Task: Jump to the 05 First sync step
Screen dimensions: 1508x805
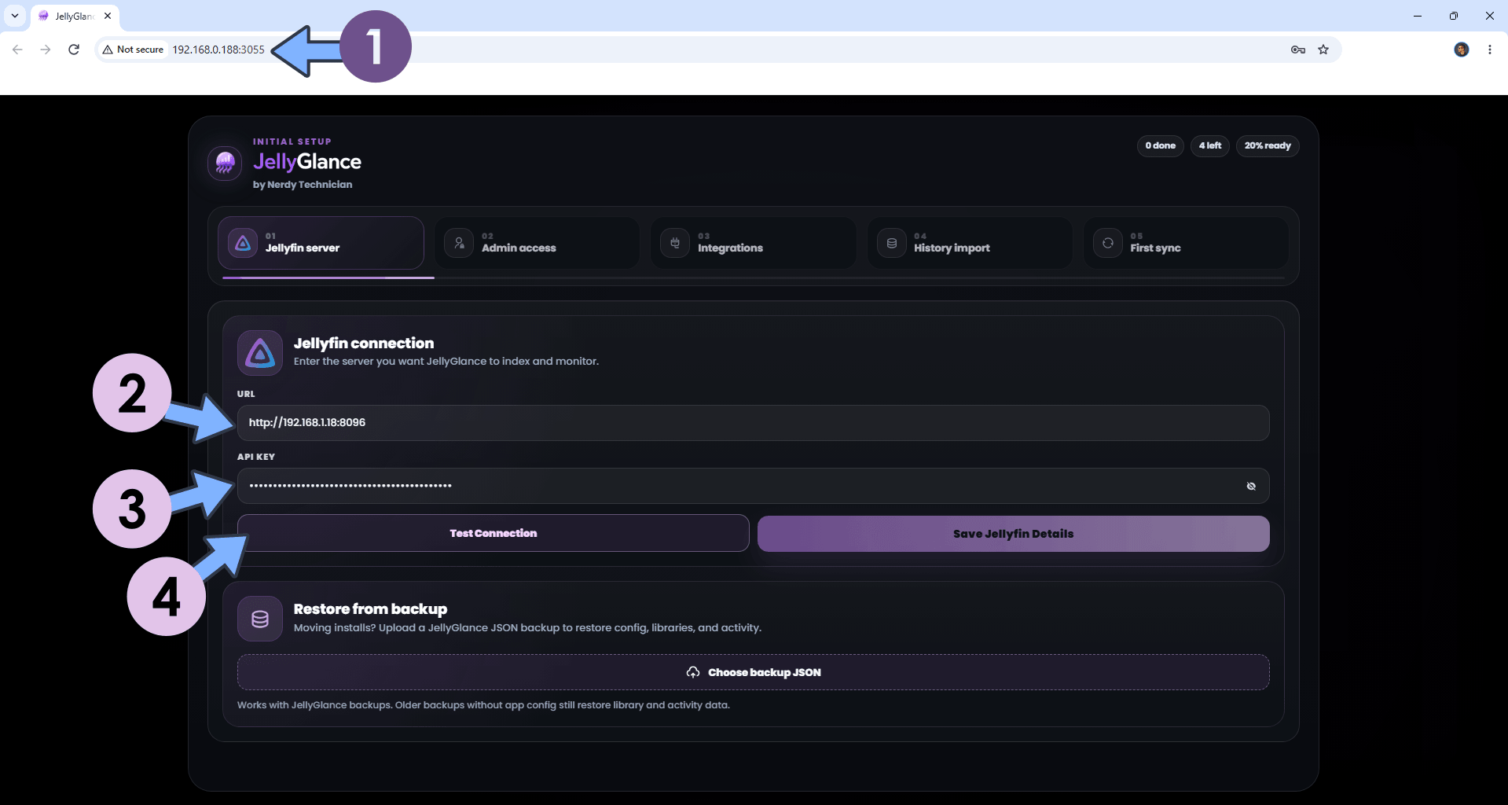Action: (1186, 243)
